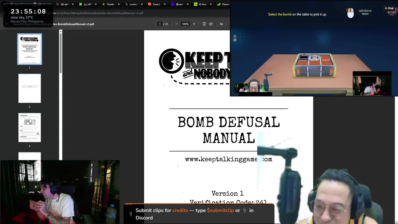Open the draw annotation tool in the PDF toolbar

pos(221,24)
